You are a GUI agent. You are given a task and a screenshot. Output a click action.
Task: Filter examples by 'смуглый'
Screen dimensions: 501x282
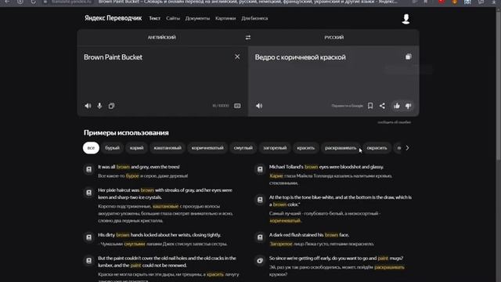(243, 148)
